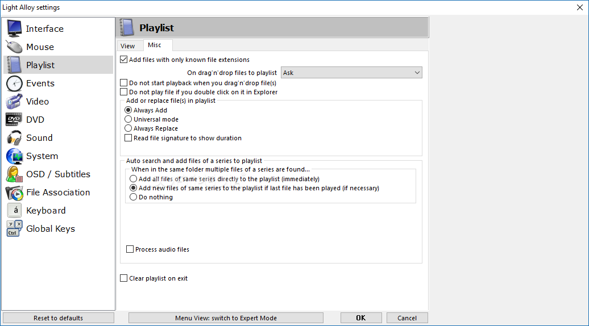Open the Interface settings category
589x326 pixels.
(45, 28)
